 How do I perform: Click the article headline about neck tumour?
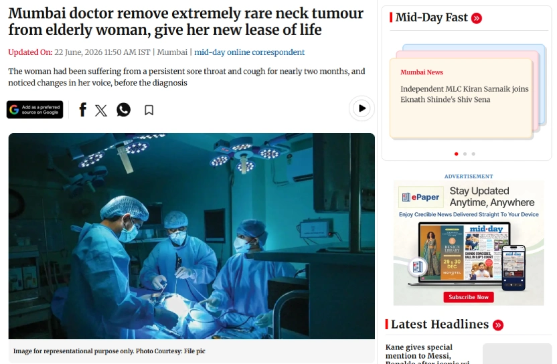[x=186, y=21]
